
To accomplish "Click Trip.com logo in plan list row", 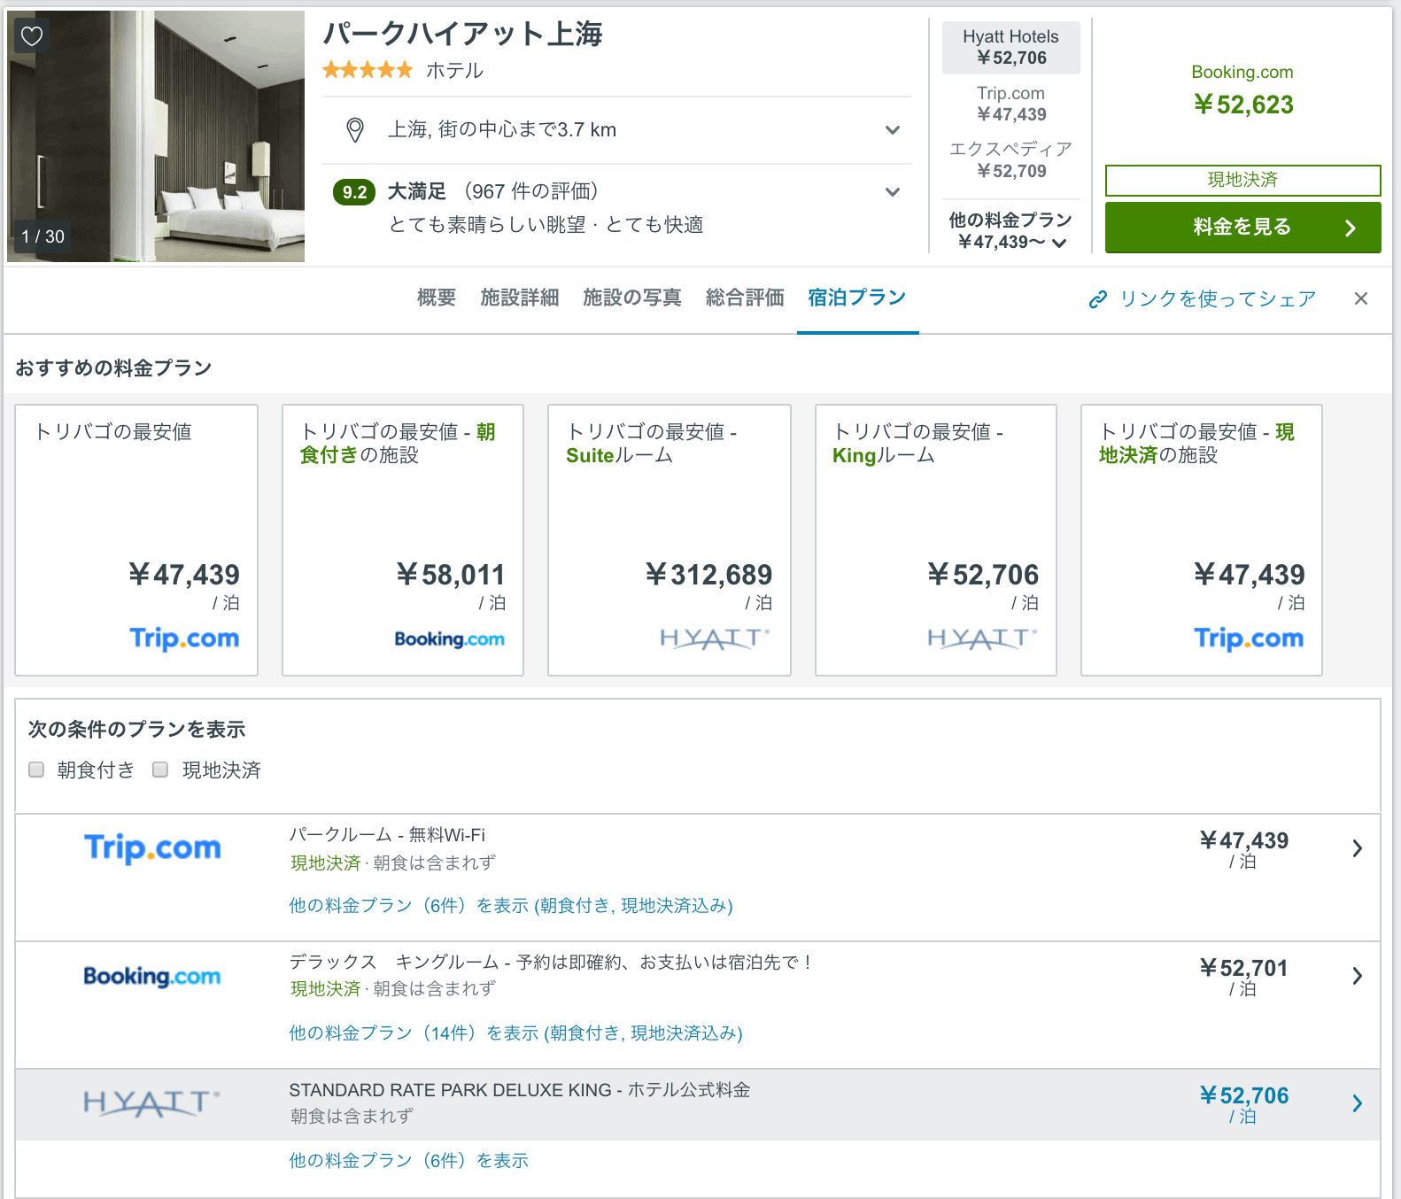I will pos(152,848).
